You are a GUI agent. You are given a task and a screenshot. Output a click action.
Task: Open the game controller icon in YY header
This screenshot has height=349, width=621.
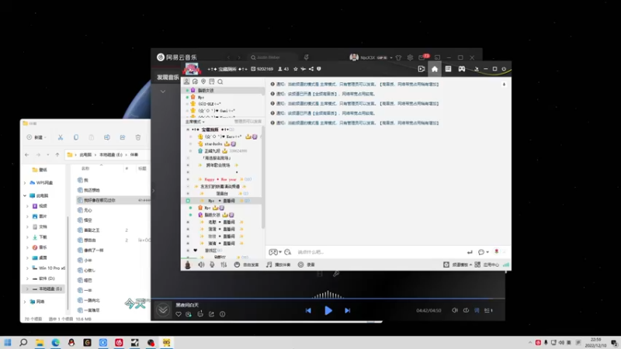click(462, 69)
